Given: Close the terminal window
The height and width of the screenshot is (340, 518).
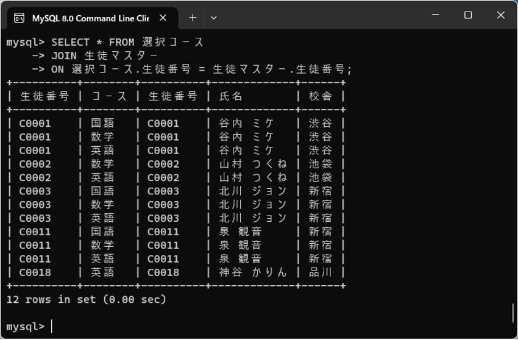Looking at the screenshot, I should [501, 15].
